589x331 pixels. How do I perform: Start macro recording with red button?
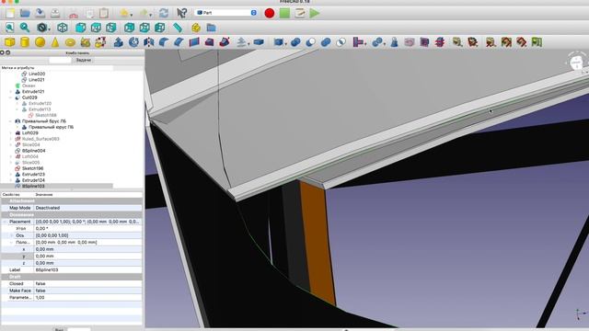click(270, 13)
